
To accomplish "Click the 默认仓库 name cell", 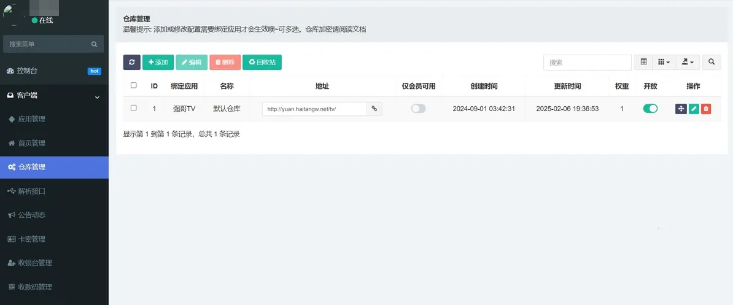I will click(227, 109).
